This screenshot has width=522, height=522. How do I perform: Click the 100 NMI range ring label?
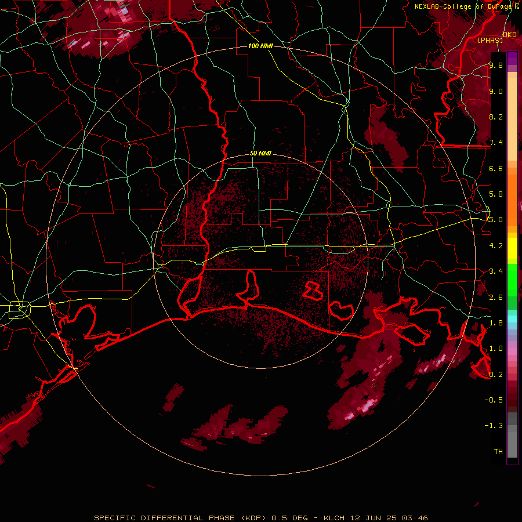(260, 46)
